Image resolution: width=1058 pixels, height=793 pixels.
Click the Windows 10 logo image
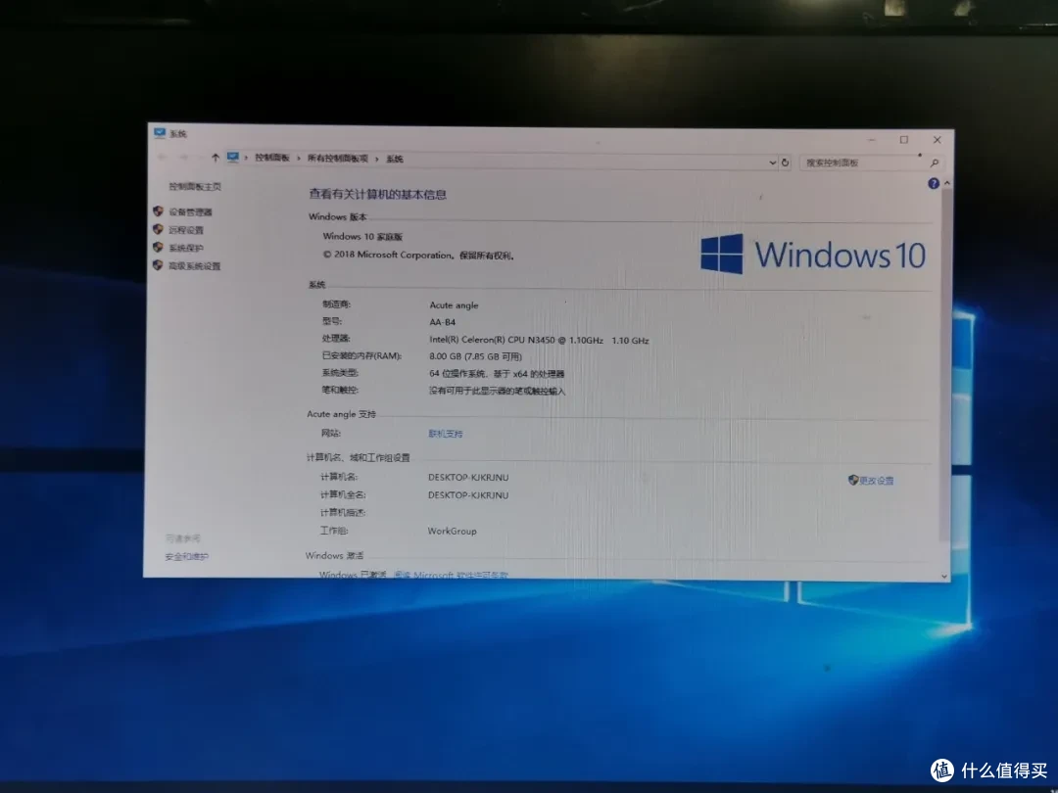(813, 255)
